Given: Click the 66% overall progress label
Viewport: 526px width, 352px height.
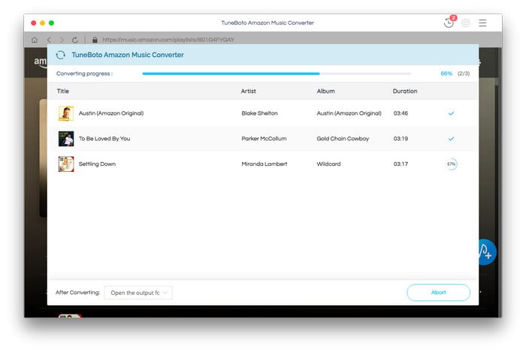Looking at the screenshot, I should [446, 74].
